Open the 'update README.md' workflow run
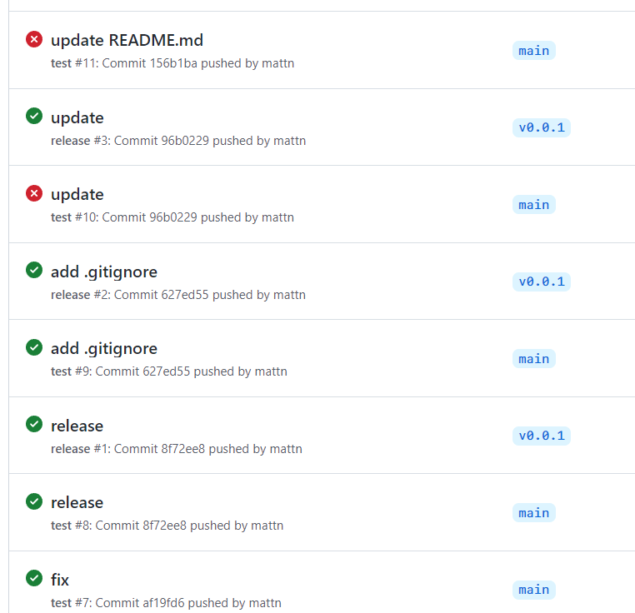 (127, 41)
